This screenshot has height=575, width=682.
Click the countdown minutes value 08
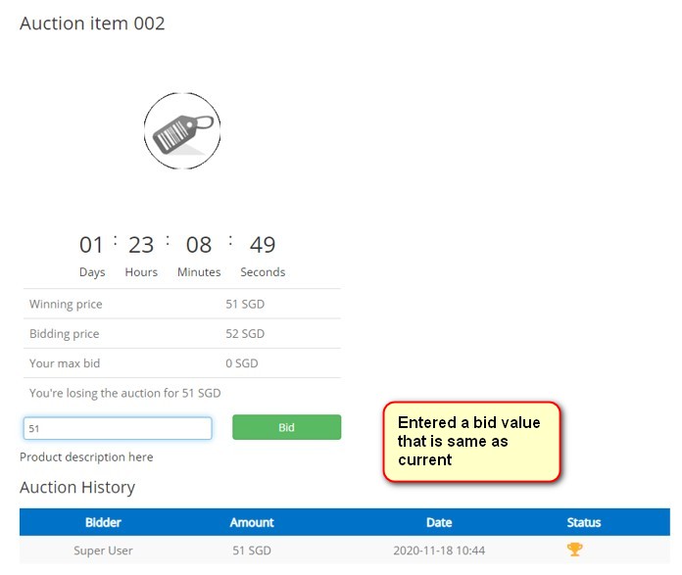[199, 245]
